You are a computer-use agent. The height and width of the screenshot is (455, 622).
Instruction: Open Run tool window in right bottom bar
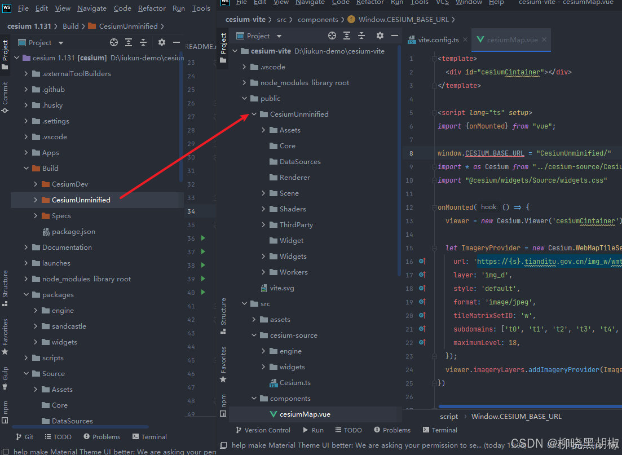pos(313,430)
